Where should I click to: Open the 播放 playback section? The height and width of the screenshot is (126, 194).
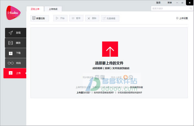pos(16,43)
